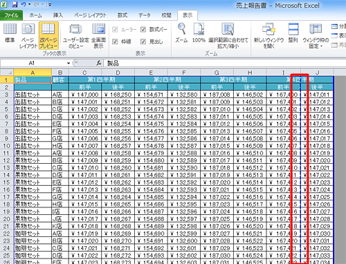Click the Excel application icon in title bar
Viewport: 346px width, 264px height.
4,4
